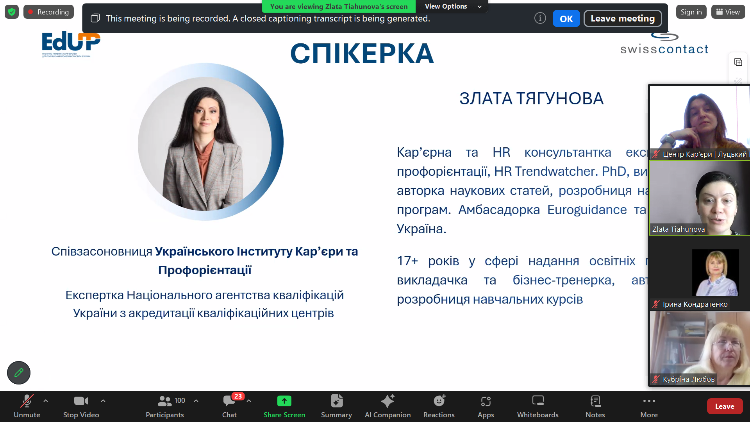Stop the video camera
This screenshot has width=750, height=422.
[x=81, y=406]
